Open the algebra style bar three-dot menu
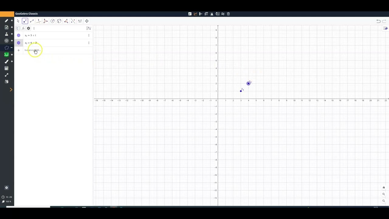Viewport: 389px width, 219px height. pyautogui.click(x=34, y=28)
